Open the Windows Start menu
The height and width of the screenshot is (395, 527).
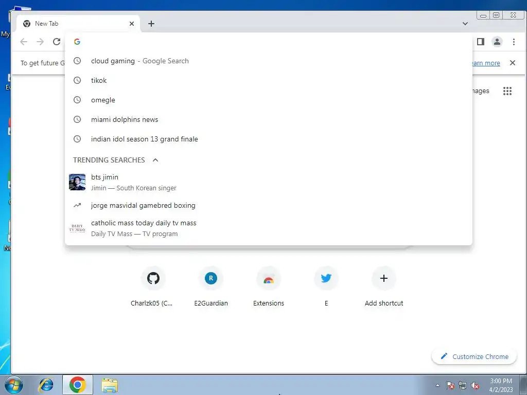[13, 385]
